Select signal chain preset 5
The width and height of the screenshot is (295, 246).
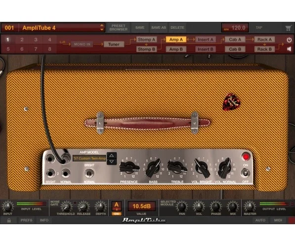(x=8, y=49)
